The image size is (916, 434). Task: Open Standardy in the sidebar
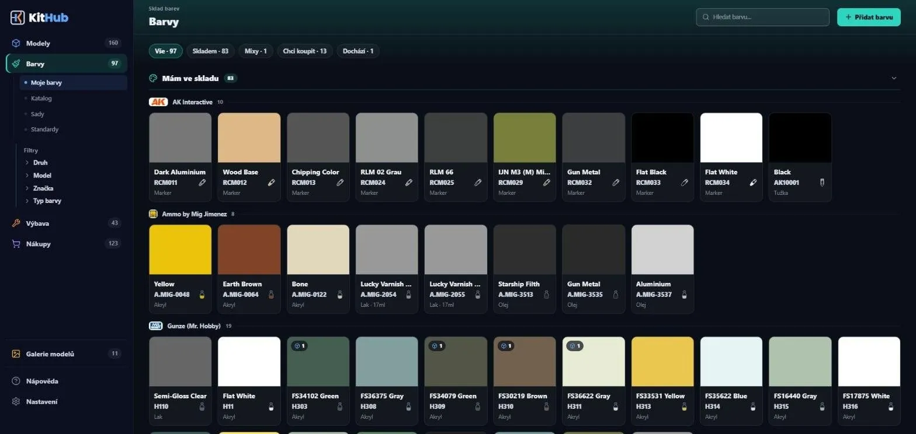pyautogui.click(x=73, y=129)
